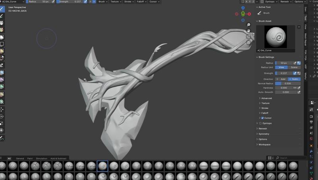The image size is (318, 180).
Task: Select the Move transform tool in left toolbar
Action: [2, 109]
